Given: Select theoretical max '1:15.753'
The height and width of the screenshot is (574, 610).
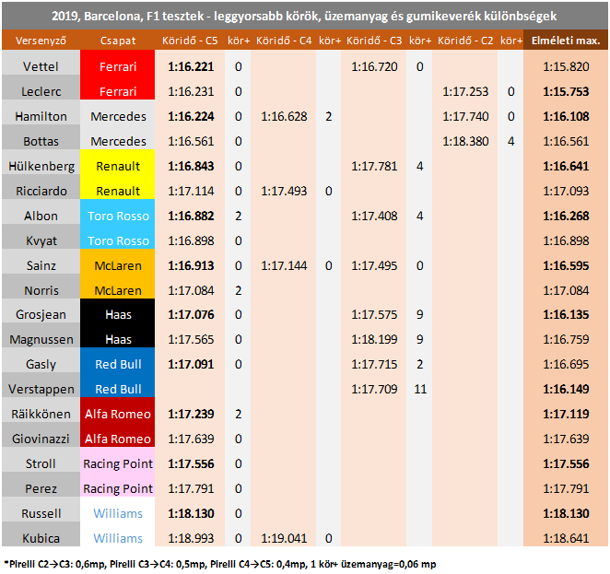Looking at the screenshot, I should (566, 91).
